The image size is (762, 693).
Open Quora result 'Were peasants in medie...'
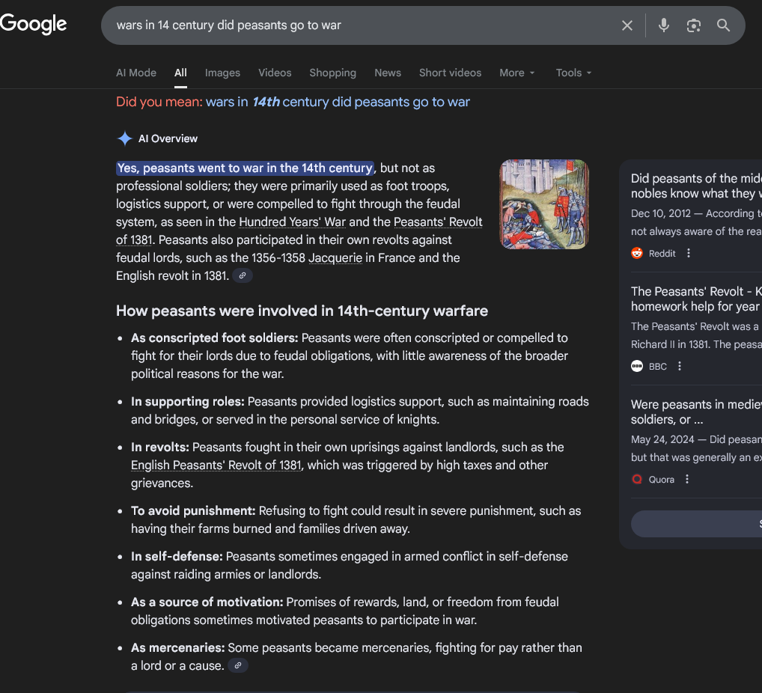tap(696, 412)
